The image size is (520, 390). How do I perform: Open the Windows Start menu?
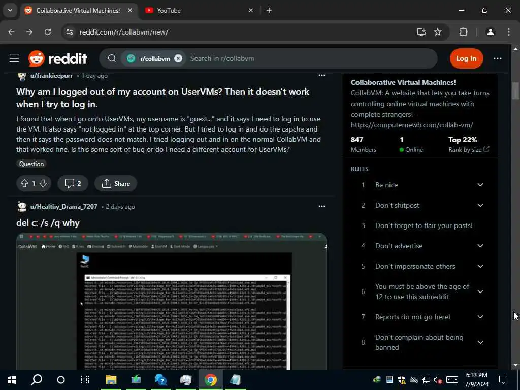click(12, 380)
